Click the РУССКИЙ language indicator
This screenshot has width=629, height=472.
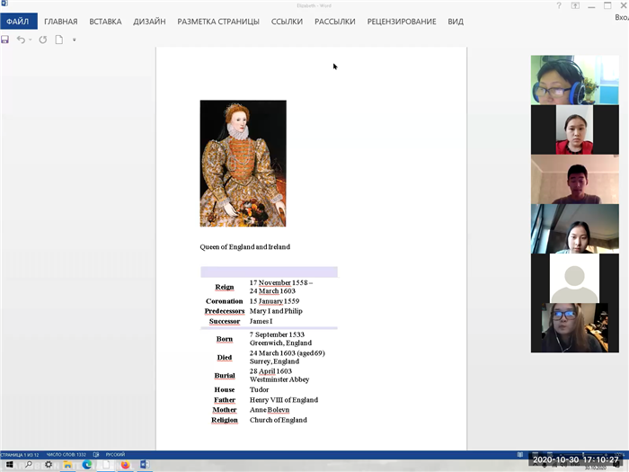pyautogui.click(x=119, y=453)
